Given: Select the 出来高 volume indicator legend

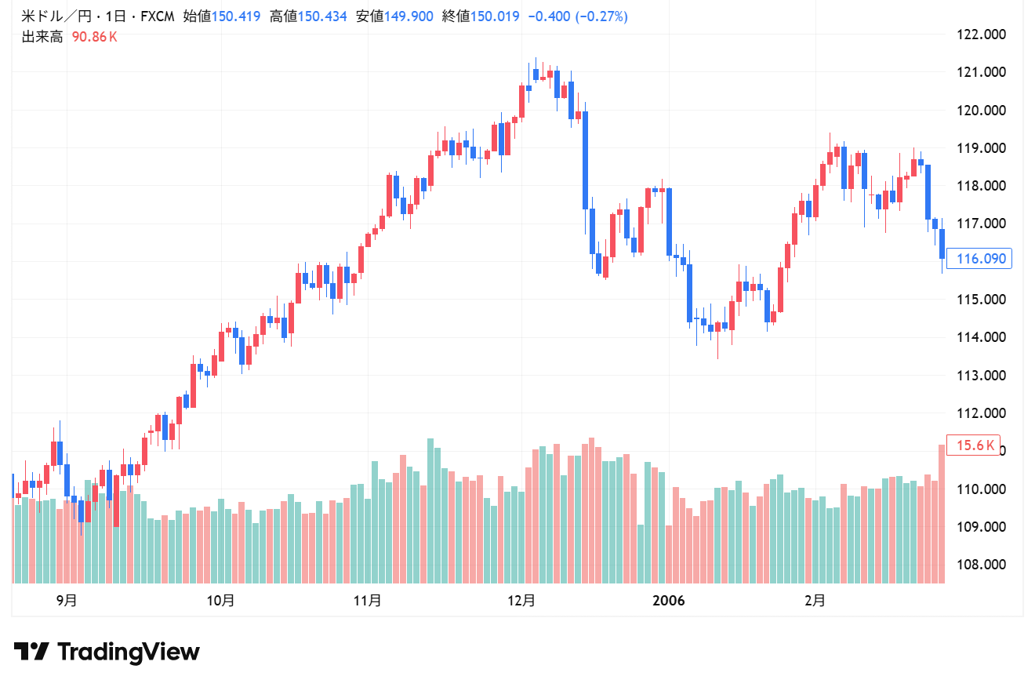Looking at the screenshot, I should tap(42, 36).
